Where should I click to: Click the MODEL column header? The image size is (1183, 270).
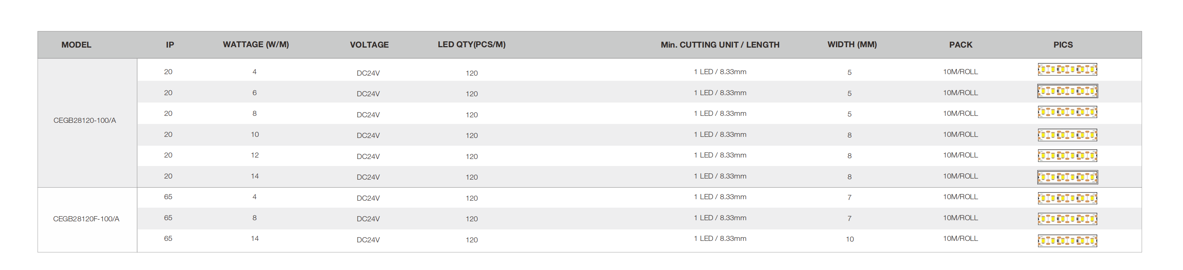[76, 45]
